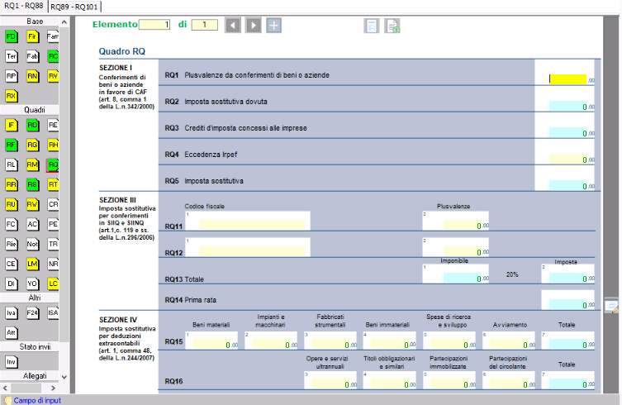Open the Ter document icon
The height and width of the screenshot is (405, 622).
(x=11, y=56)
